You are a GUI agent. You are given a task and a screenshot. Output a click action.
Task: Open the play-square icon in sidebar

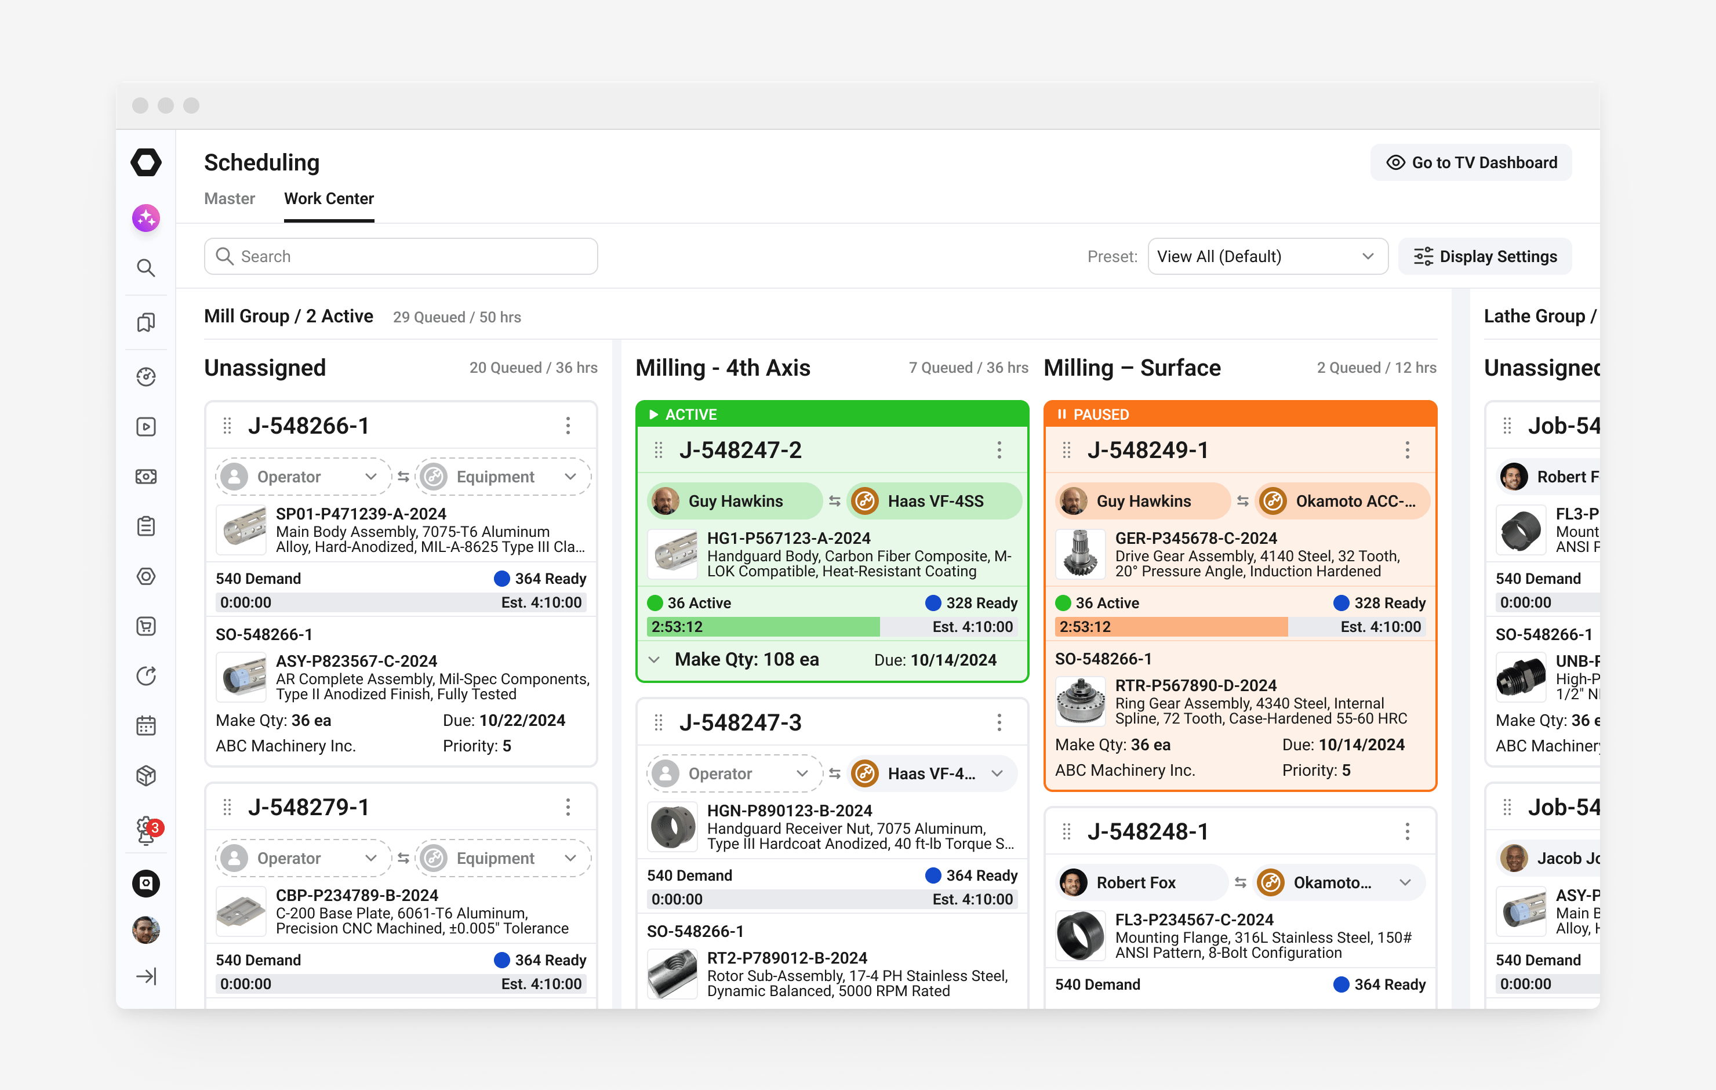(x=146, y=426)
